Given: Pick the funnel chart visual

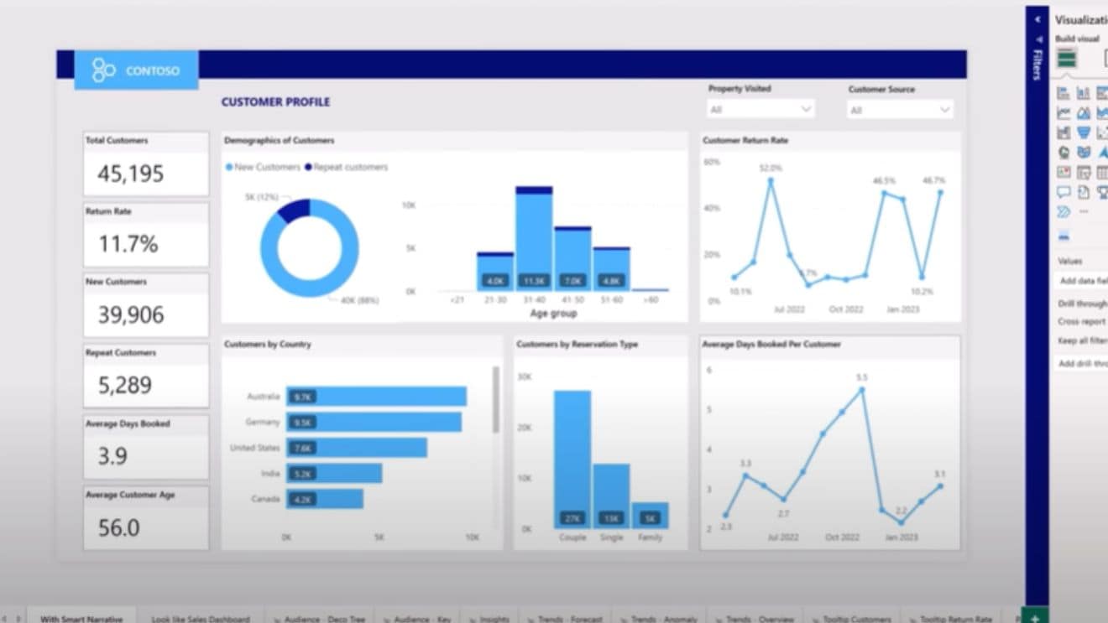Looking at the screenshot, I should [x=1084, y=133].
